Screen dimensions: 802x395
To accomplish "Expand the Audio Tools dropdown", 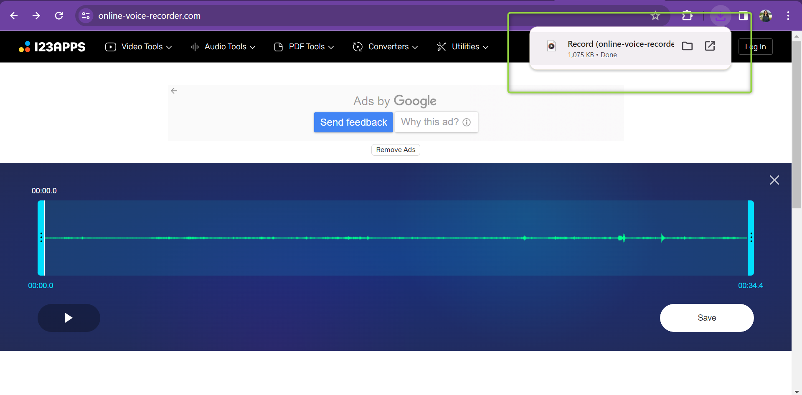I will 223,47.
